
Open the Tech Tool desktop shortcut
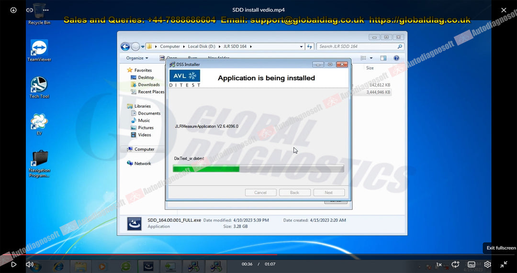39,87
